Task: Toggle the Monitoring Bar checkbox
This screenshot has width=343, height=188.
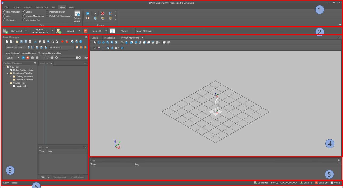Action: [x=24, y=20]
